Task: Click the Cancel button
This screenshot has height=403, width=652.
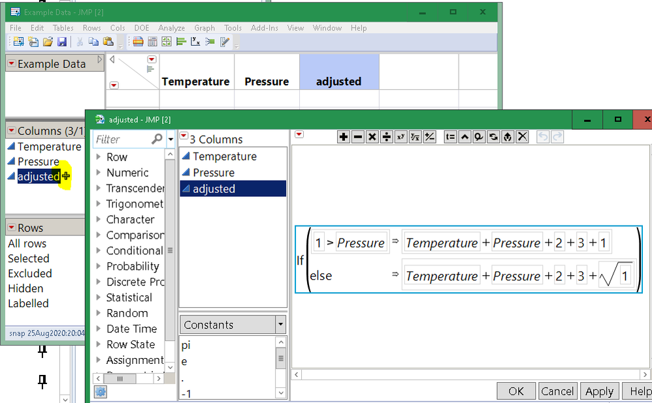Action: pyautogui.click(x=557, y=391)
